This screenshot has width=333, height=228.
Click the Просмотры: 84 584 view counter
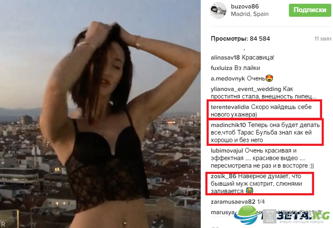click(x=240, y=39)
